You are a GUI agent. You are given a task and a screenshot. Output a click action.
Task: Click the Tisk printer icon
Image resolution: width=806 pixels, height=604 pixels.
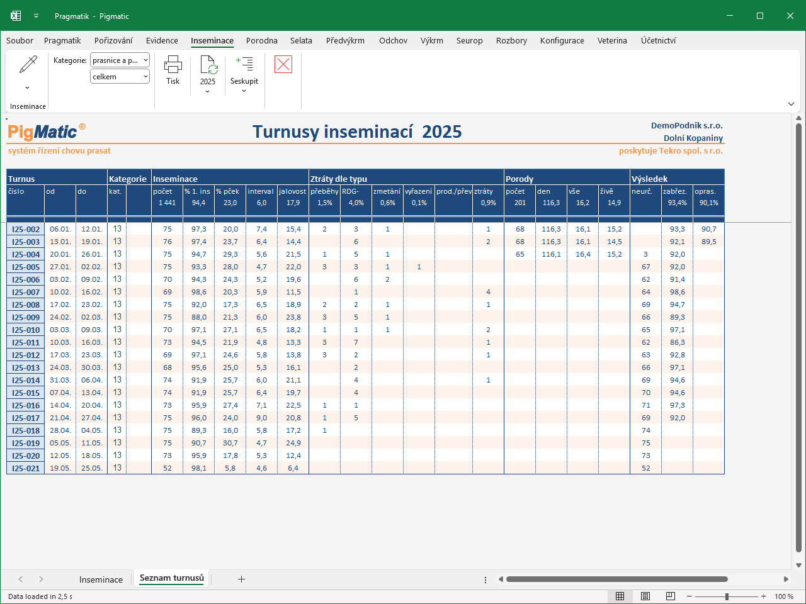(x=173, y=64)
